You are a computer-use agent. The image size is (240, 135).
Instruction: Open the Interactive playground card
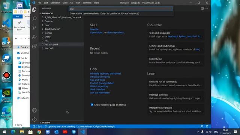click(176, 109)
